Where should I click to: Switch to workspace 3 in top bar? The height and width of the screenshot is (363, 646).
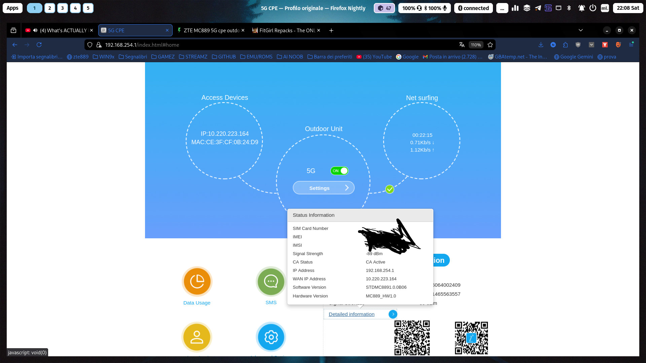pyautogui.click(x=62, y=8)
